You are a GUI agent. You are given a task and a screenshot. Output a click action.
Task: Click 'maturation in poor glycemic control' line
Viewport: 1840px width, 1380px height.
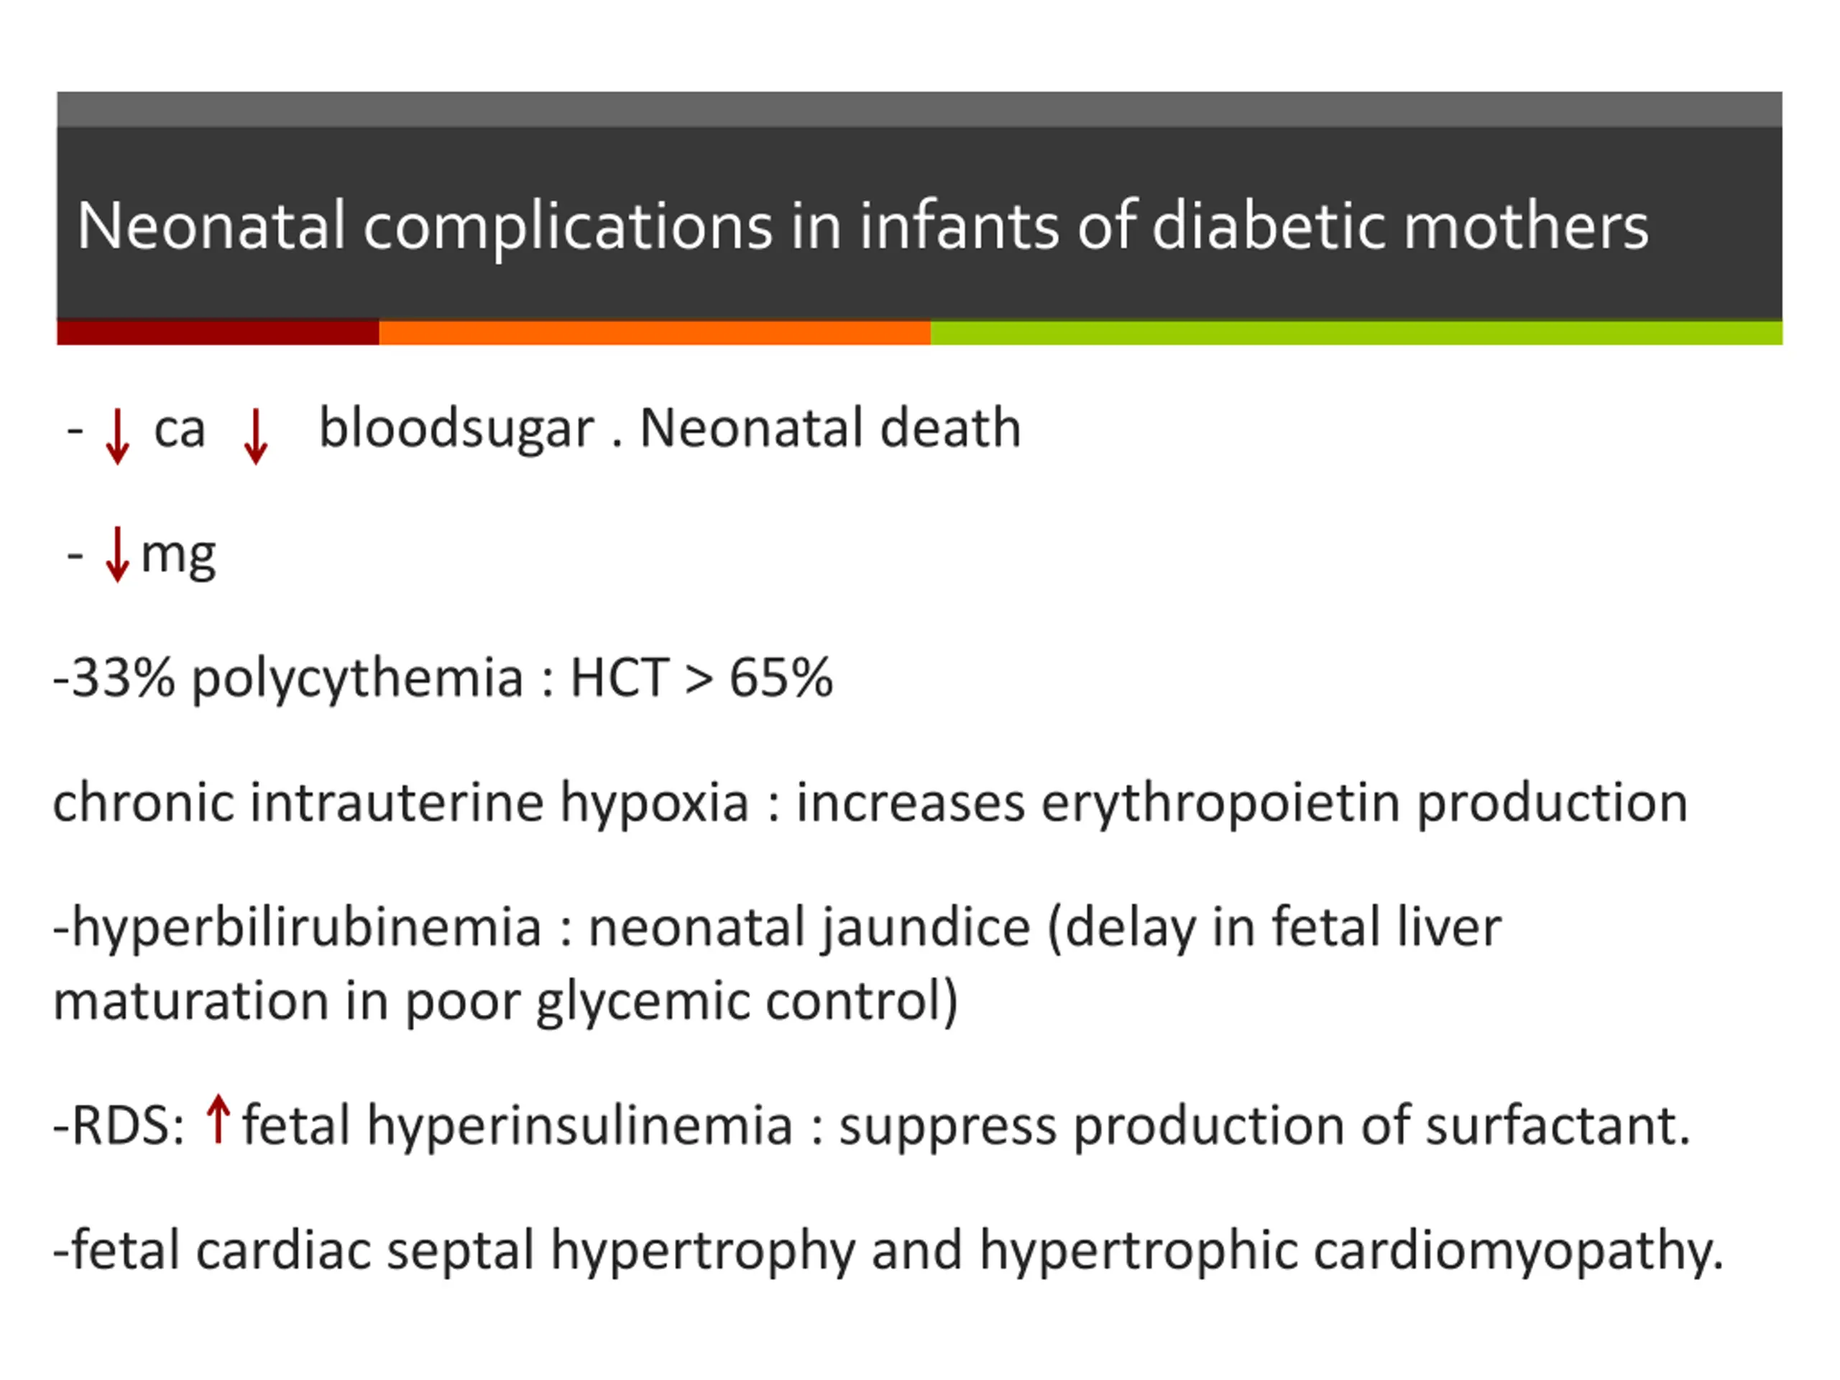pos(506,1000)
